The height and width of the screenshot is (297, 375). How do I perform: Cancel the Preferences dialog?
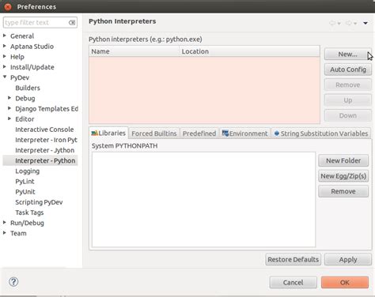293,283
